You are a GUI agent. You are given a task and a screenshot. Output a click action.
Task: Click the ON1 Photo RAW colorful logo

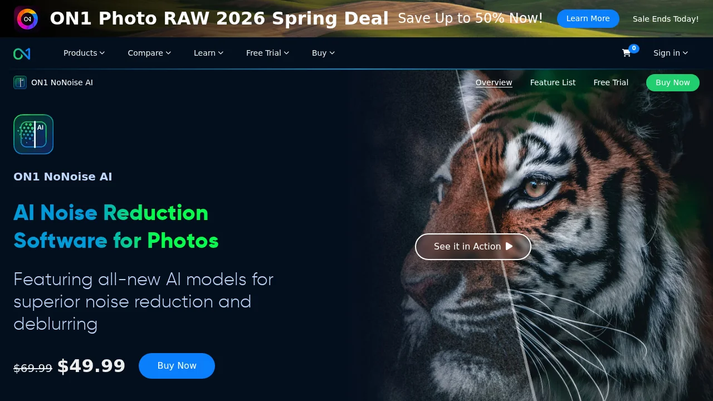pyautogui.click(x=27, y=19)
